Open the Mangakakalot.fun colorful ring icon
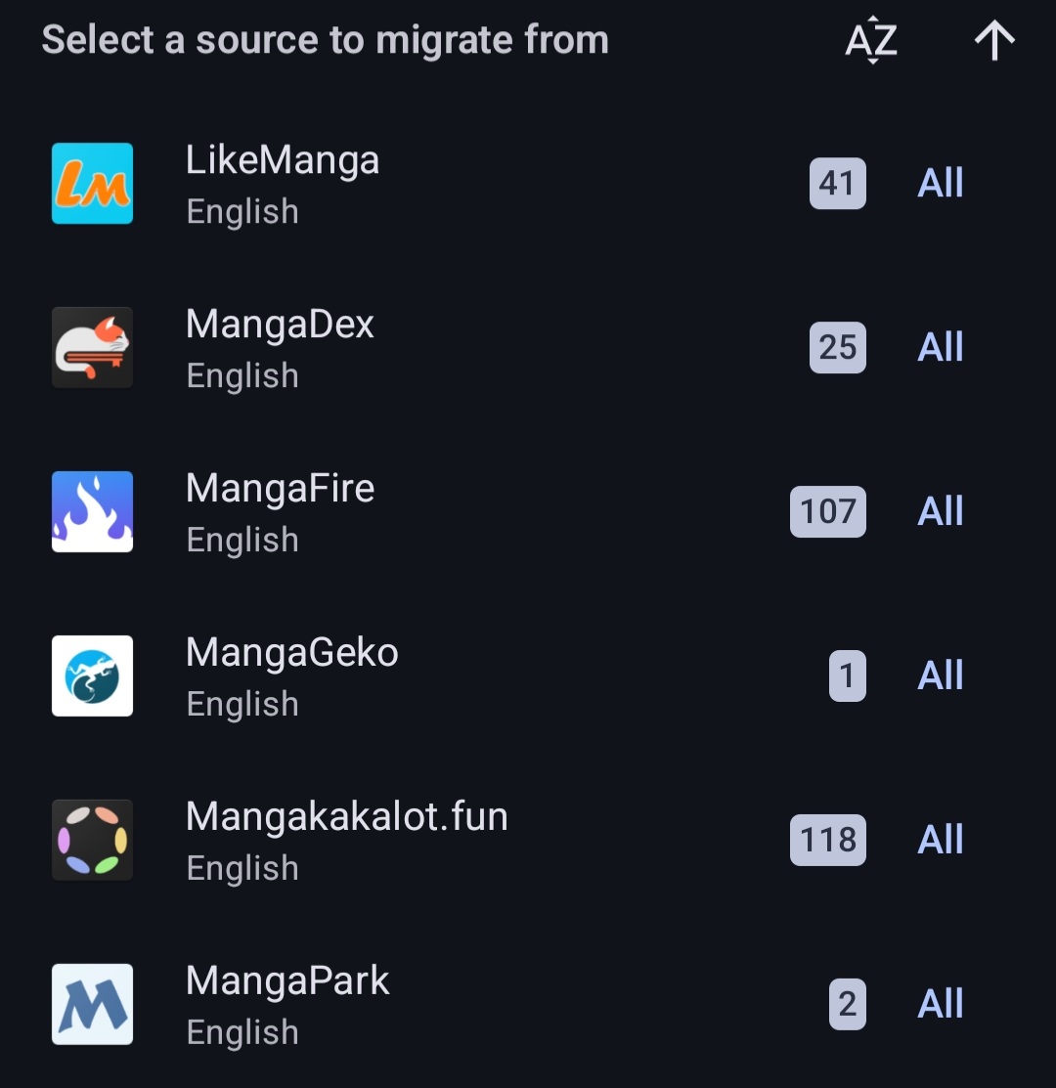 click(92, 840)
